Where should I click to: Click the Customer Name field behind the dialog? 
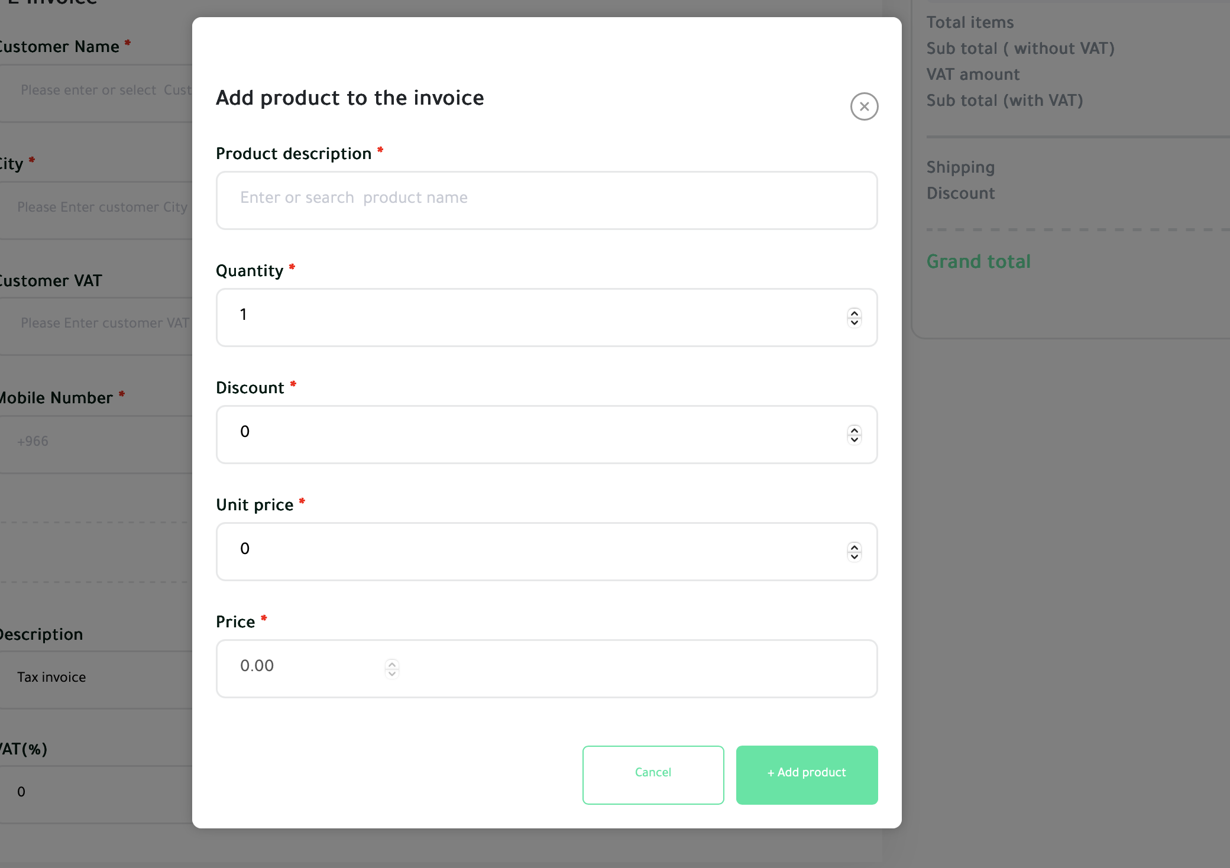coord(95,93)
